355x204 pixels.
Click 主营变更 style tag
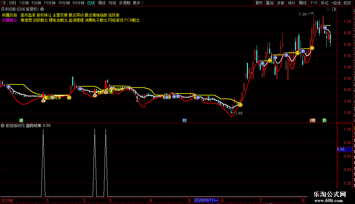click(x=60, y=15)
